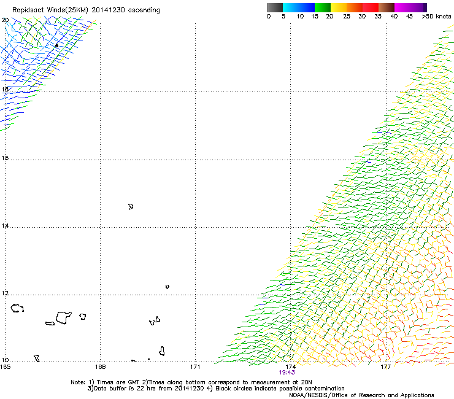Click the Rapidsact Winds(25KM) 20141230 ascending title
Image resolution: width=454 pixels, height=399 pixels.
click(x=86, y=10)
